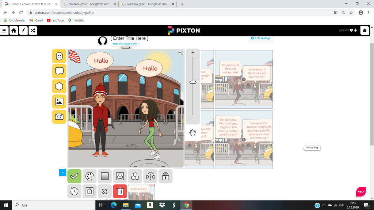Toggle the hand pan tool
The height and width of the screenshot is (210, 374).
[192, 132]
